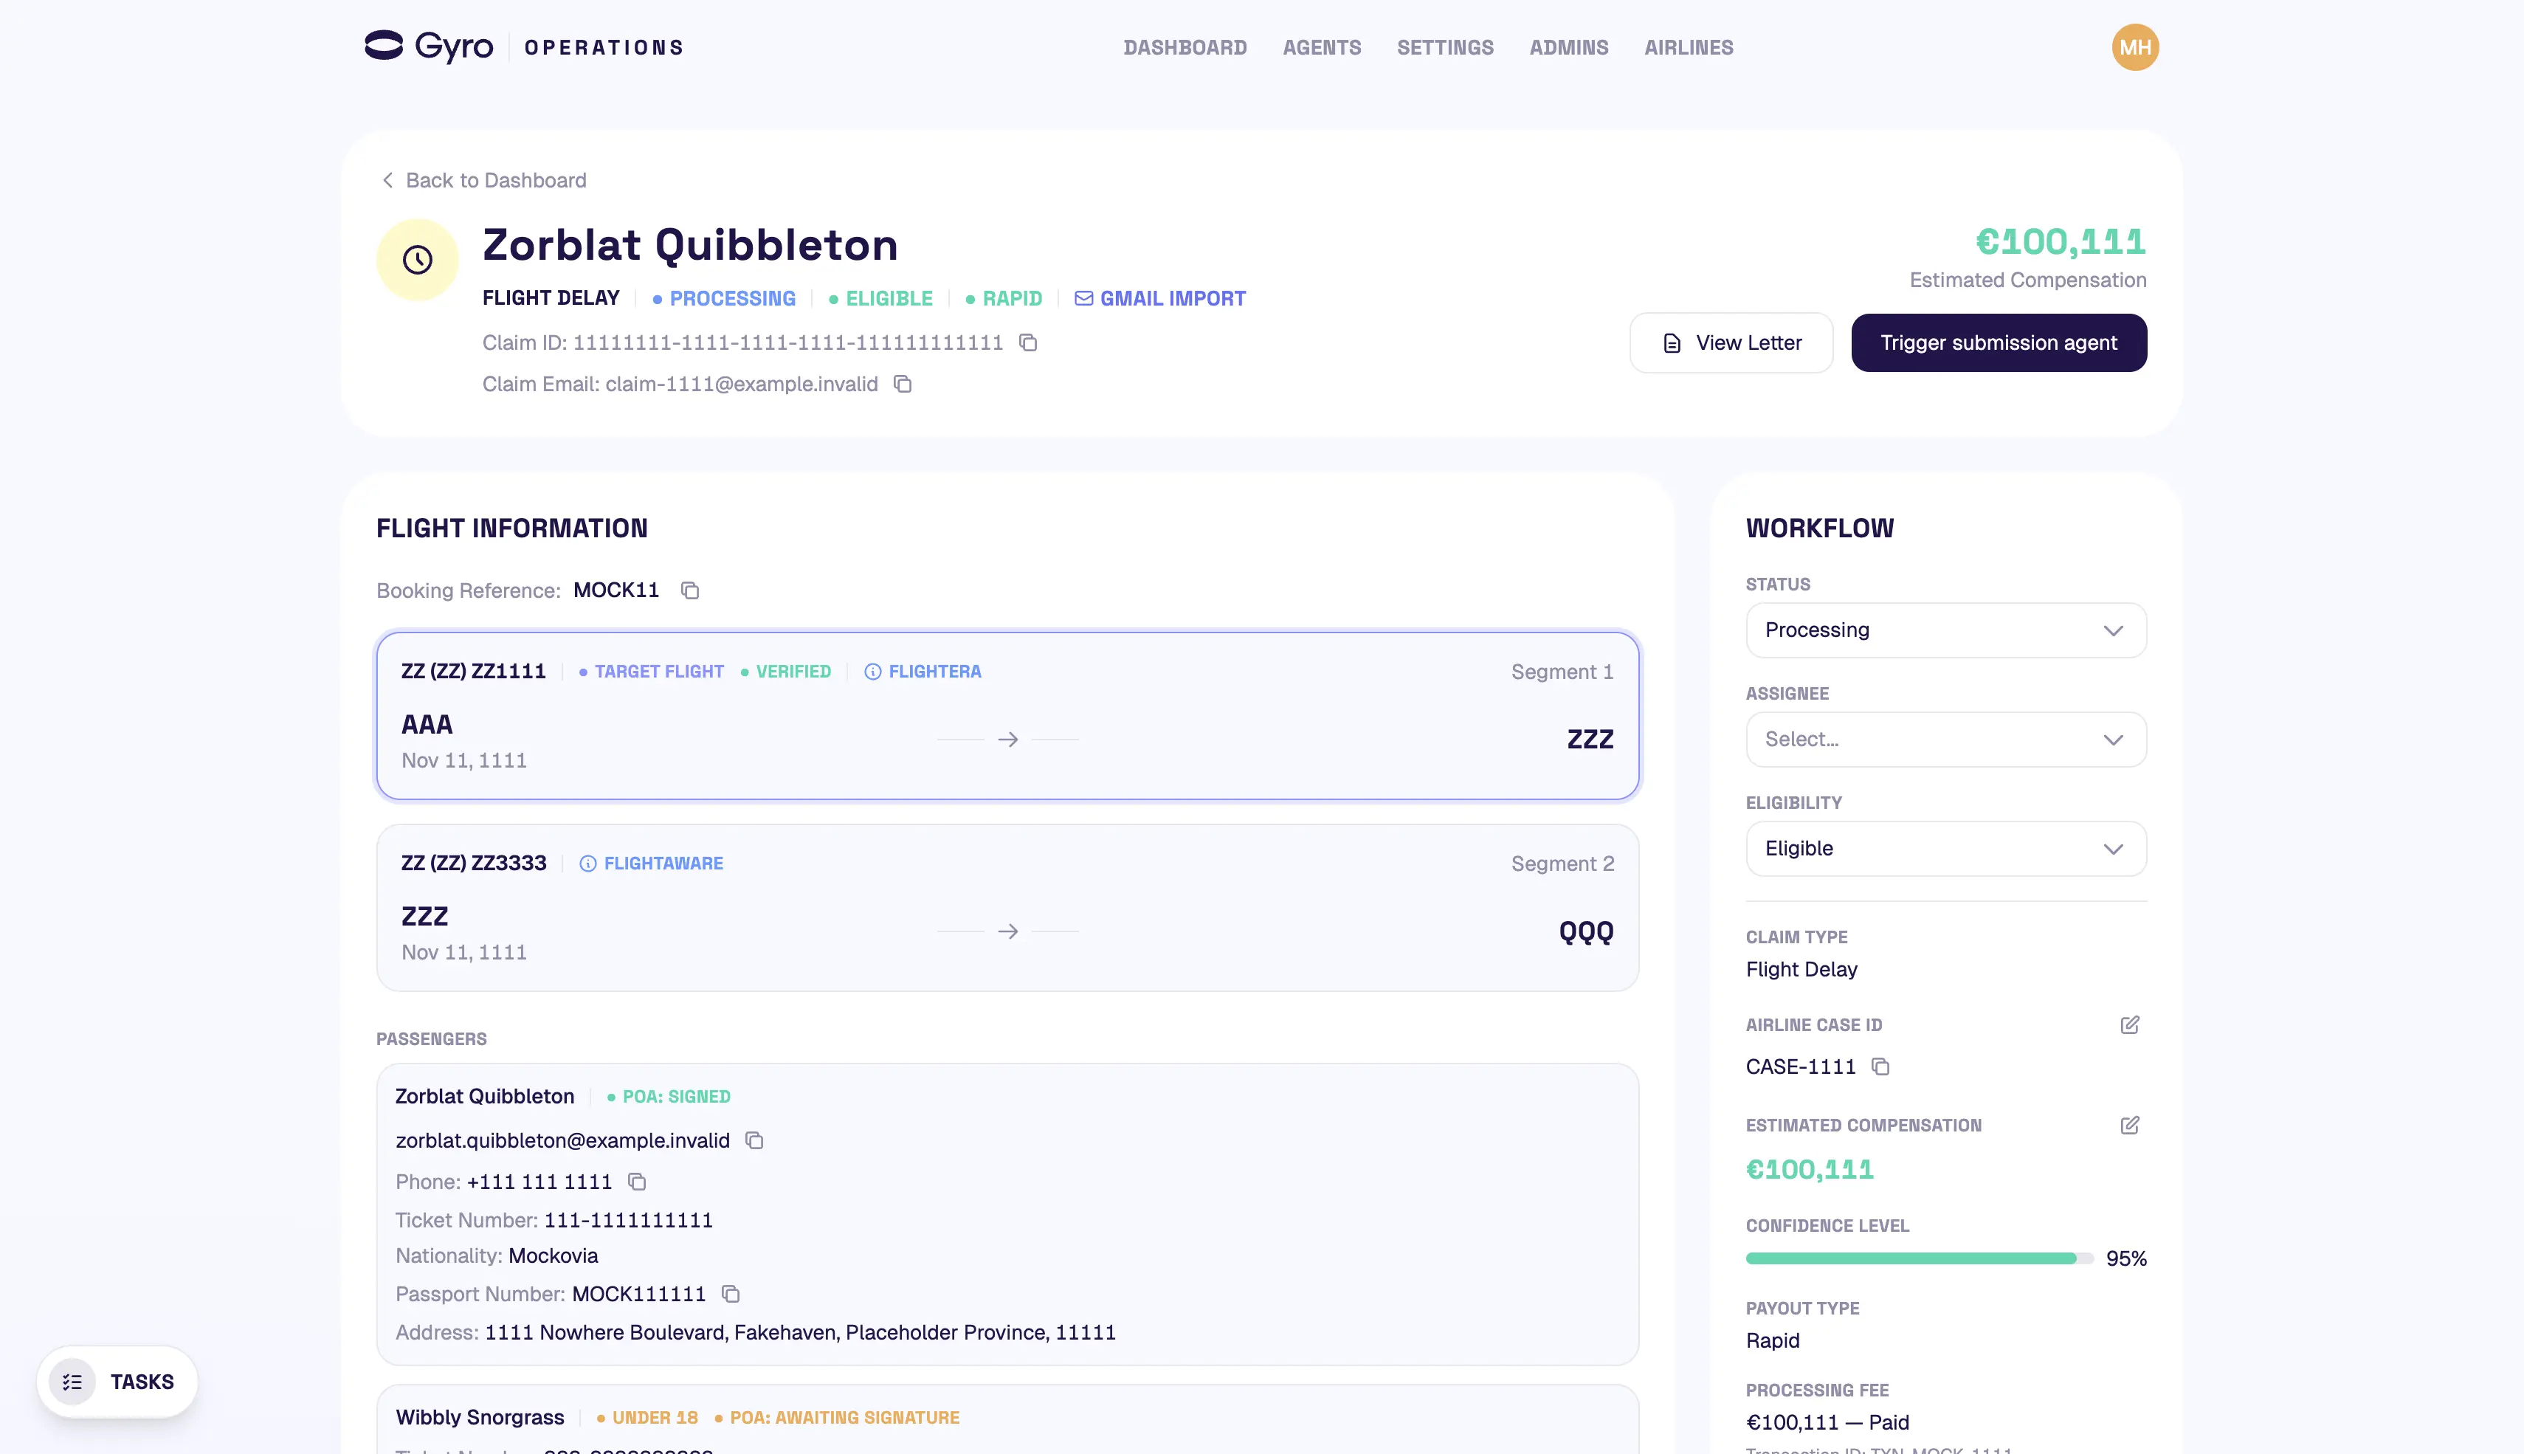Viewport: 2524px width, 1454px height.
Task: Click the Flightera info icon
Action: point(872,672)
